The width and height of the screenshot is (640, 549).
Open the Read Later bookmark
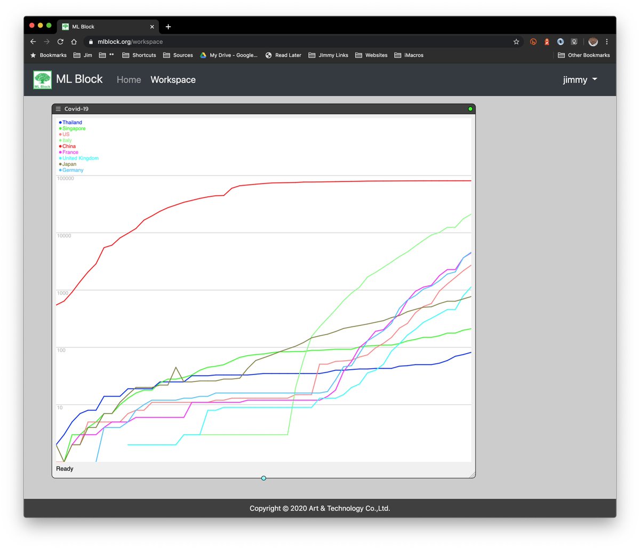tap(283, 55)
